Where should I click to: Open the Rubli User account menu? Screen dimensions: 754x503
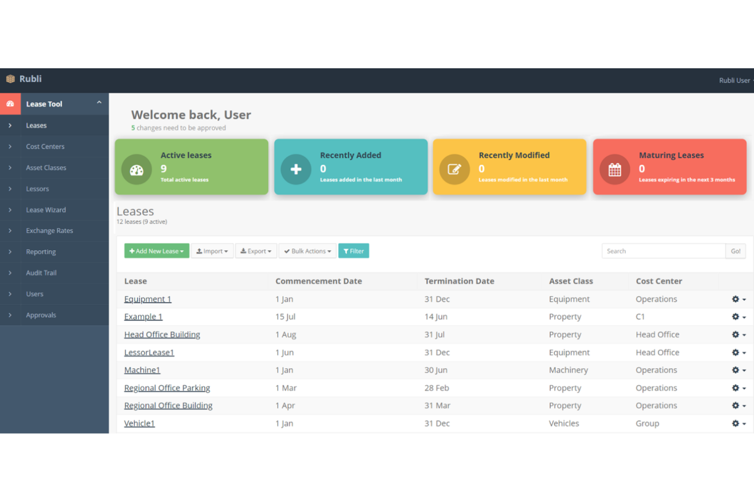[736, 81]
